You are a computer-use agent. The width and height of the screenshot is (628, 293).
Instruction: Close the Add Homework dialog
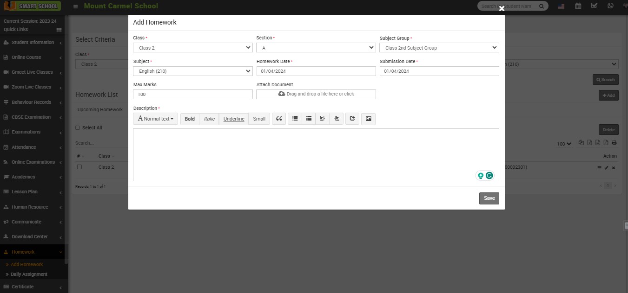point(502,8)
